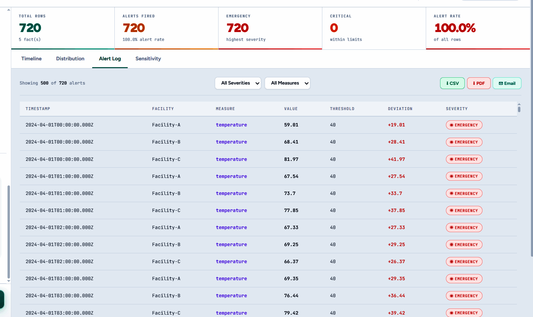Open the Distribution tab
Viewport: 533px width, 317px height.
pos(70,59)
